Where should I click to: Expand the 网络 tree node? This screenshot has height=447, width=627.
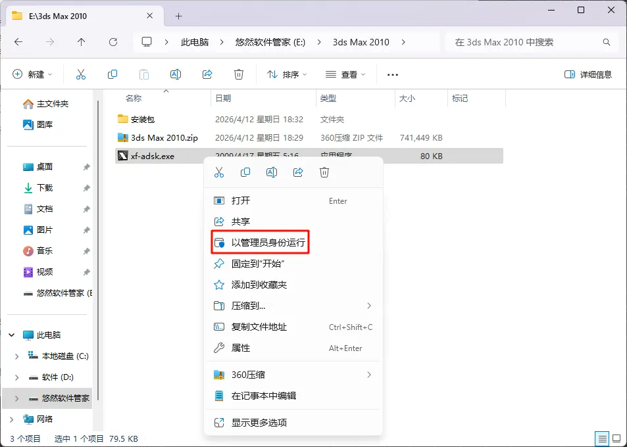tap(12, 419)
